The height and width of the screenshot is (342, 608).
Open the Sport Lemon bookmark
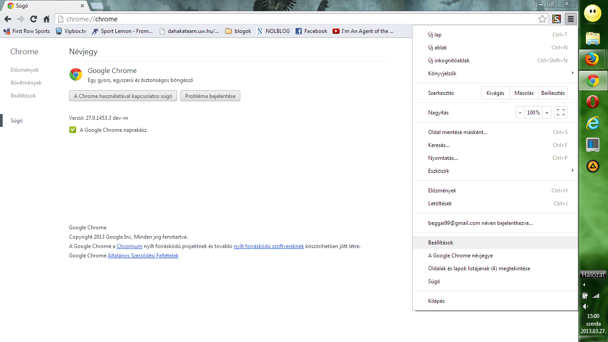point(122,31)
